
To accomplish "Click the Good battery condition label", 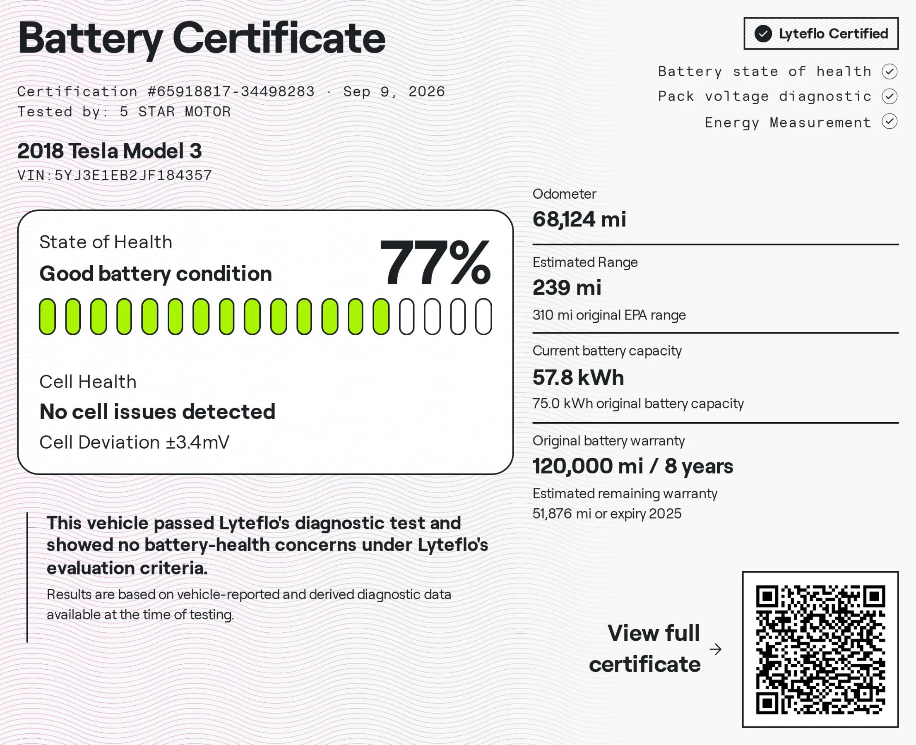I will pos(156,274).
